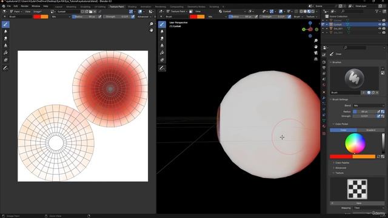The width and height of the screenshot is (388, 218).
Task: Click the red primary color swatch in properties
Action: click(341, 156)
